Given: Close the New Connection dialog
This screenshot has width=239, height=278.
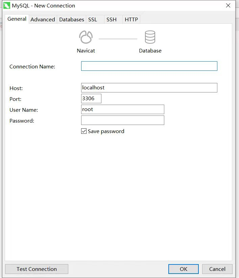Looking at the screenshot, I should (x=228, y=5).
